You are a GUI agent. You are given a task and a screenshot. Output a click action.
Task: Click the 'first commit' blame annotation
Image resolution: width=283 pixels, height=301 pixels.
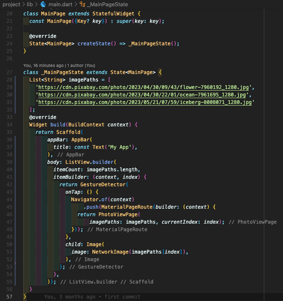[122, 297]
